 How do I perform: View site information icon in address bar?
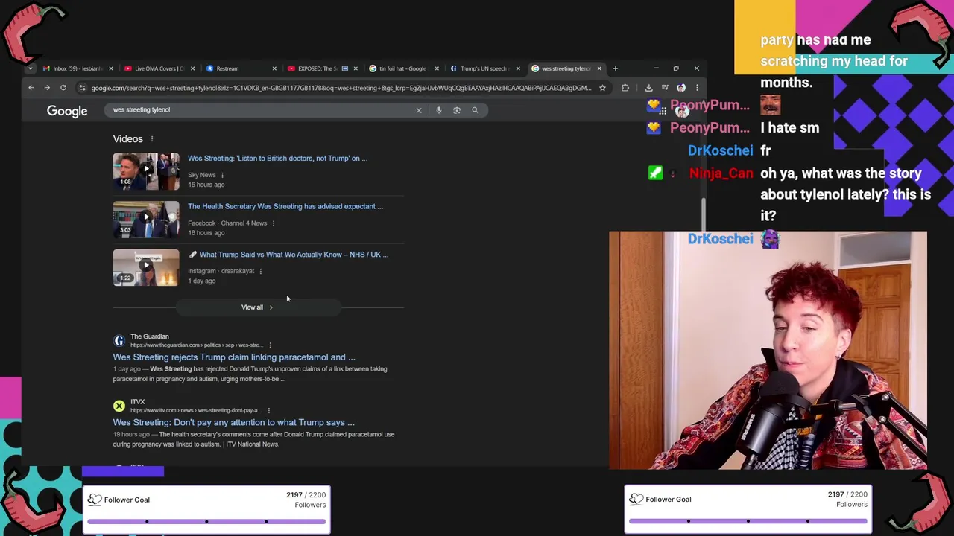click(x=82, y=88)
